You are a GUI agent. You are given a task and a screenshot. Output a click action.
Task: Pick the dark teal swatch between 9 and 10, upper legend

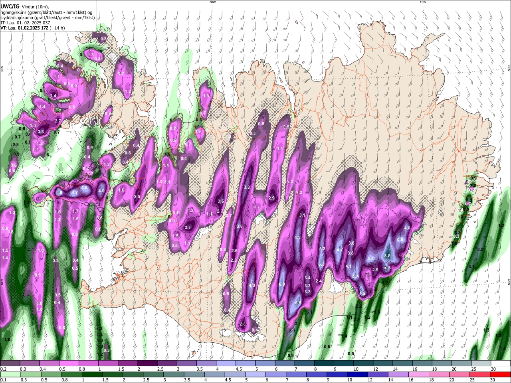tap(343, 363)
